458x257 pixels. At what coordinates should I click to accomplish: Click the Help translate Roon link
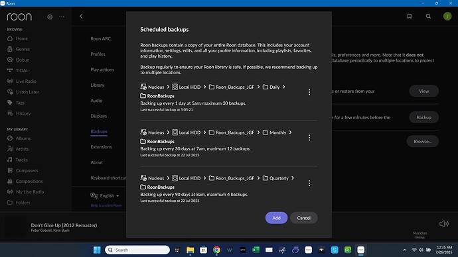106,205
